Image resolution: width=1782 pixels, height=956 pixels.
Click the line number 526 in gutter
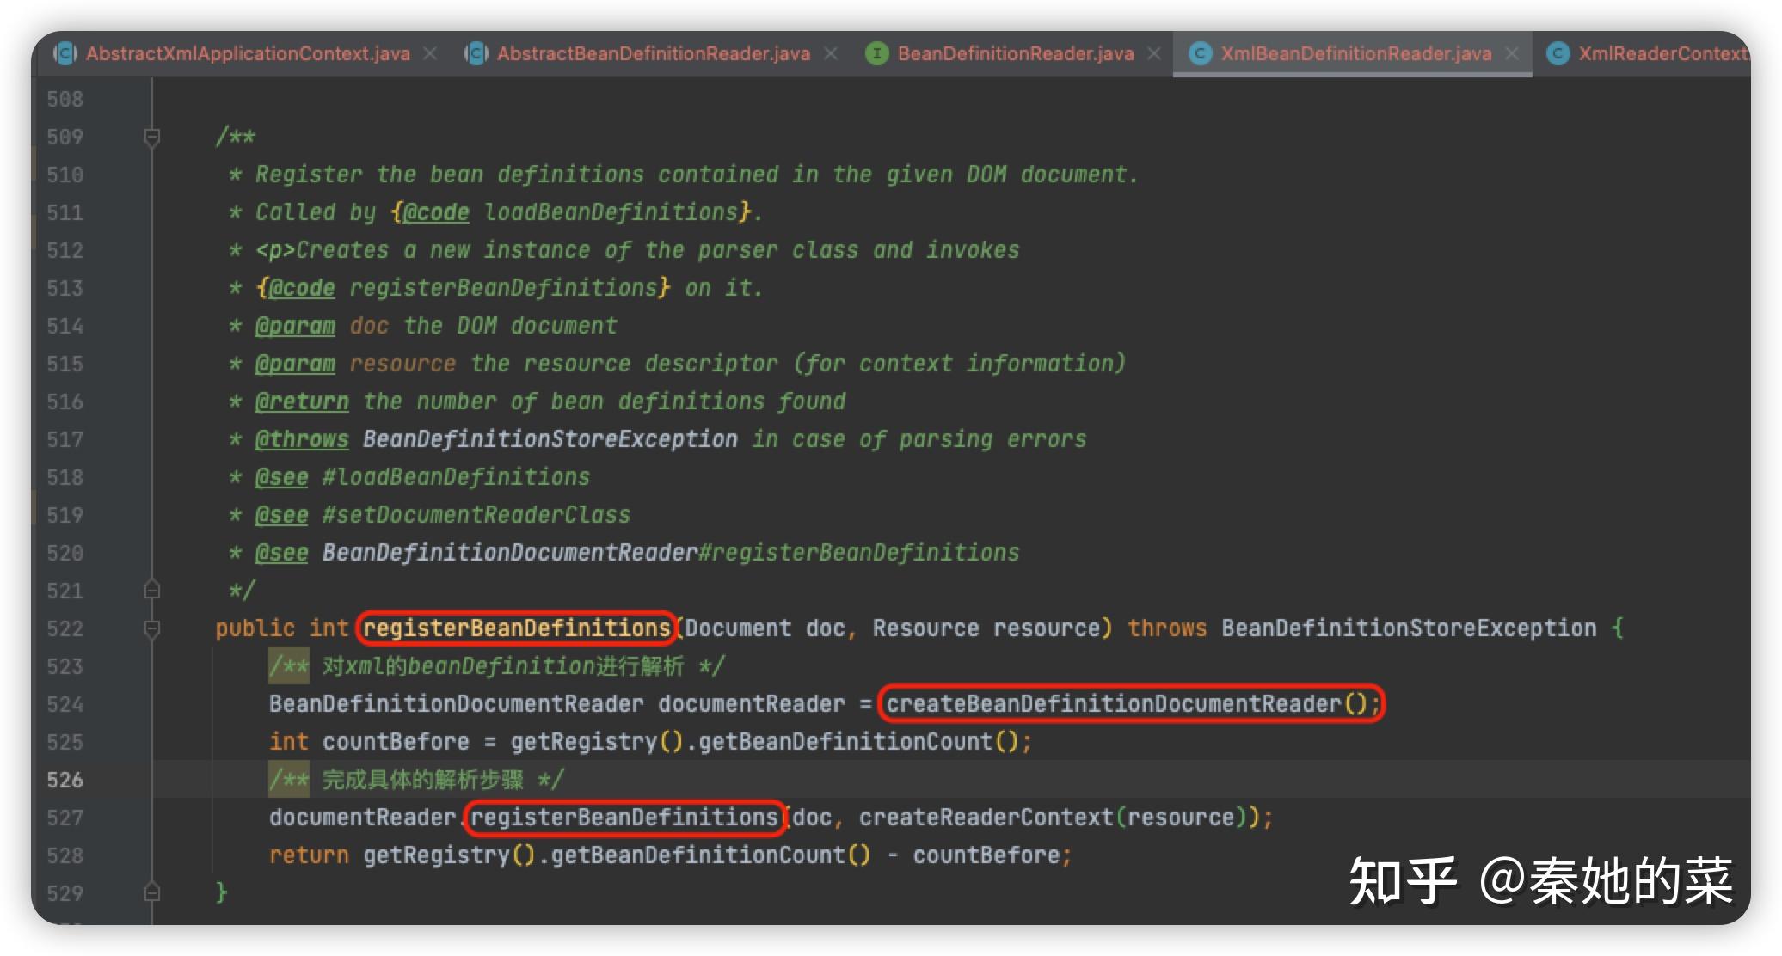click(x=65, y=780)
